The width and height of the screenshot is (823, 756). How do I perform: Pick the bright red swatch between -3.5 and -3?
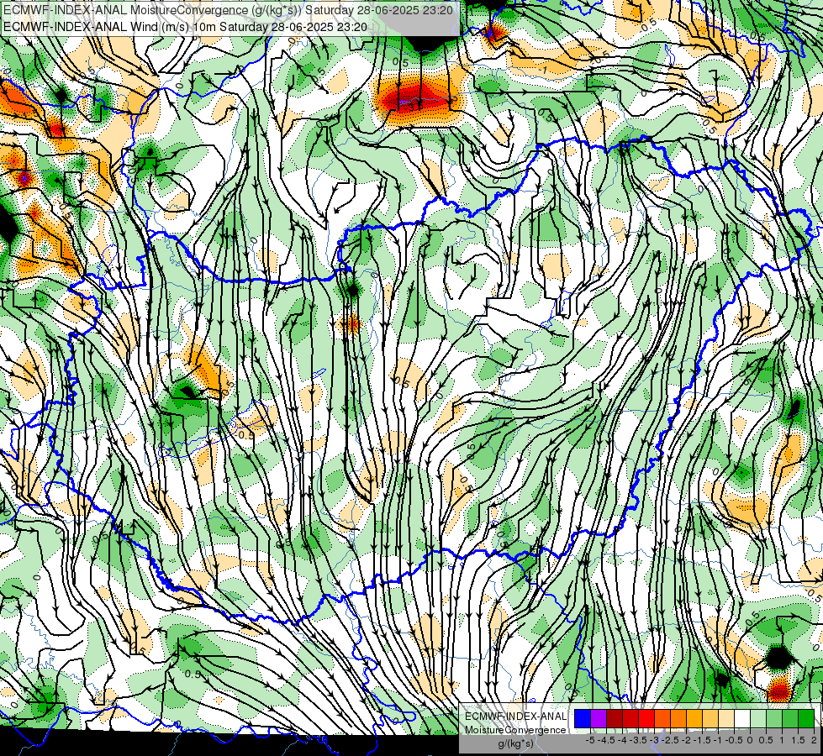coord(646,719)
